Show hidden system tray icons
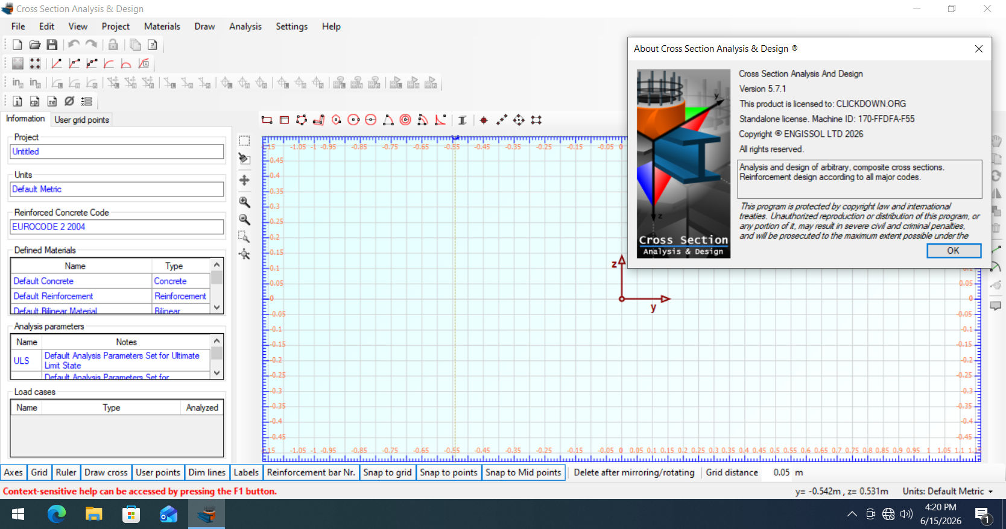 click(x=852, y=514)
